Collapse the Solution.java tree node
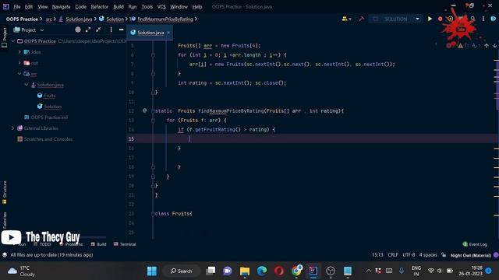This screenshot has height=280, width=499. tap(27, 85)
